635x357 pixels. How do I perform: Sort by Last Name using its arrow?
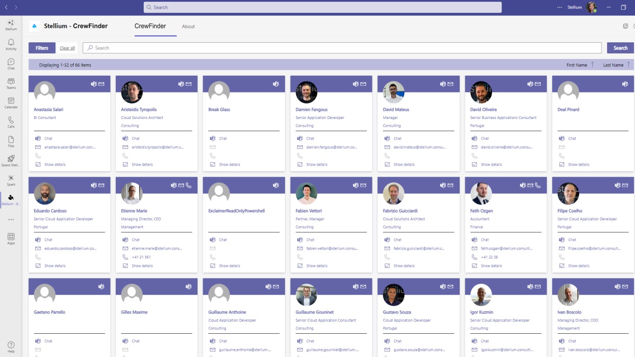coord(628,65)
